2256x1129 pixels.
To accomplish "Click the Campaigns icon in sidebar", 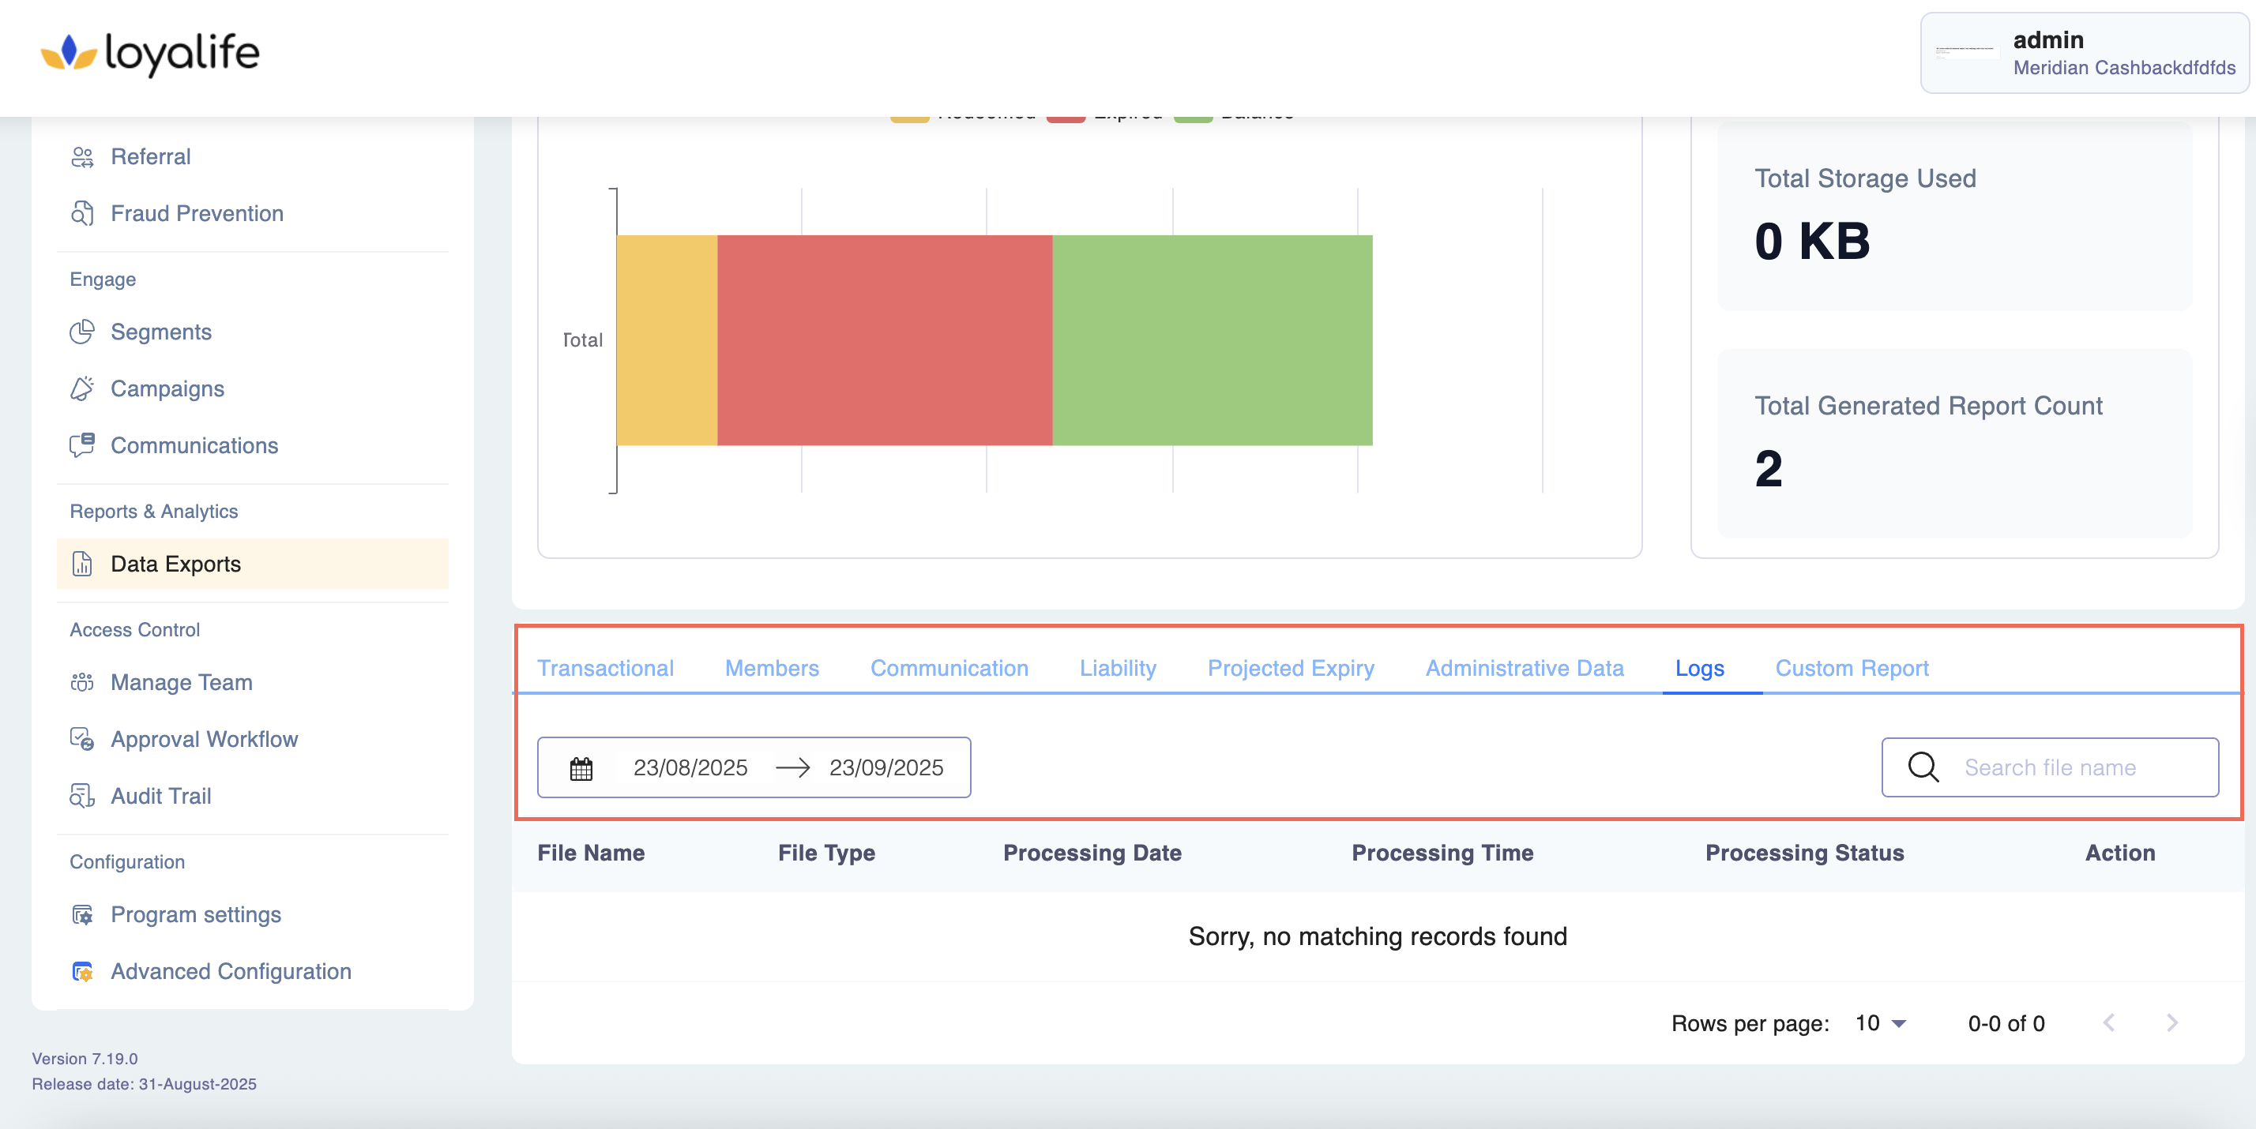I will (82, 388).
